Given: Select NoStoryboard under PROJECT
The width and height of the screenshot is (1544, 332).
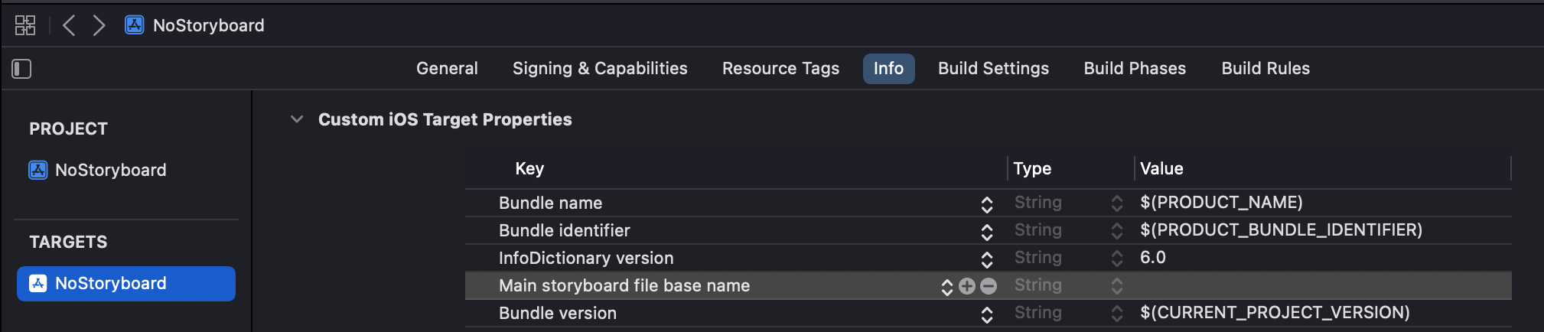Looking at the screenshot, I should 97,170.
